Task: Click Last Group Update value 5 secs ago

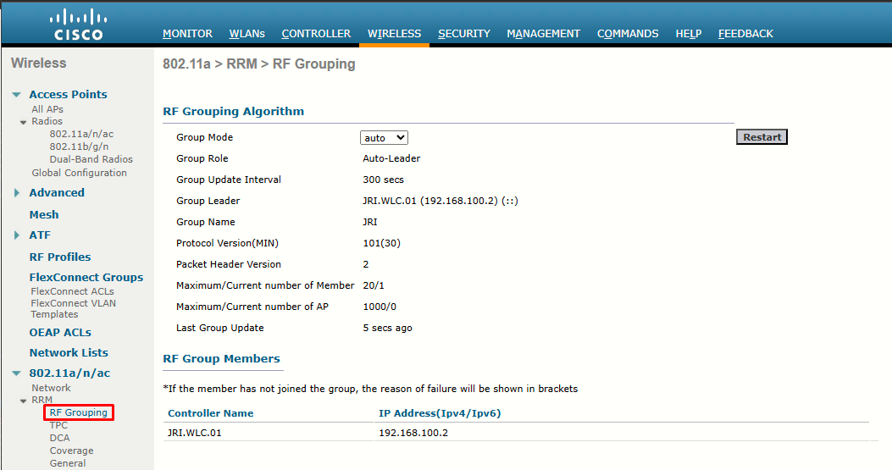Action: pos(387,329)
